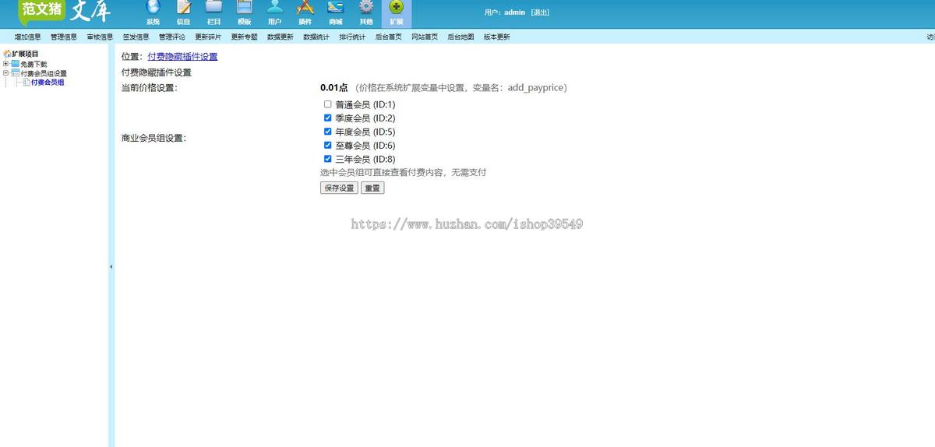
Task: Click the 范文猪 文库 logo
Action: (65, 12)
